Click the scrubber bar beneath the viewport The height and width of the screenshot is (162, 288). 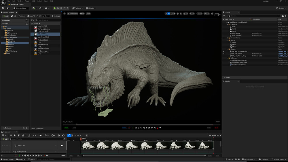click(141, 125)
